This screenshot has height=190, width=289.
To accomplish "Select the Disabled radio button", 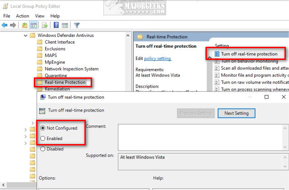I will pos(42,149).
